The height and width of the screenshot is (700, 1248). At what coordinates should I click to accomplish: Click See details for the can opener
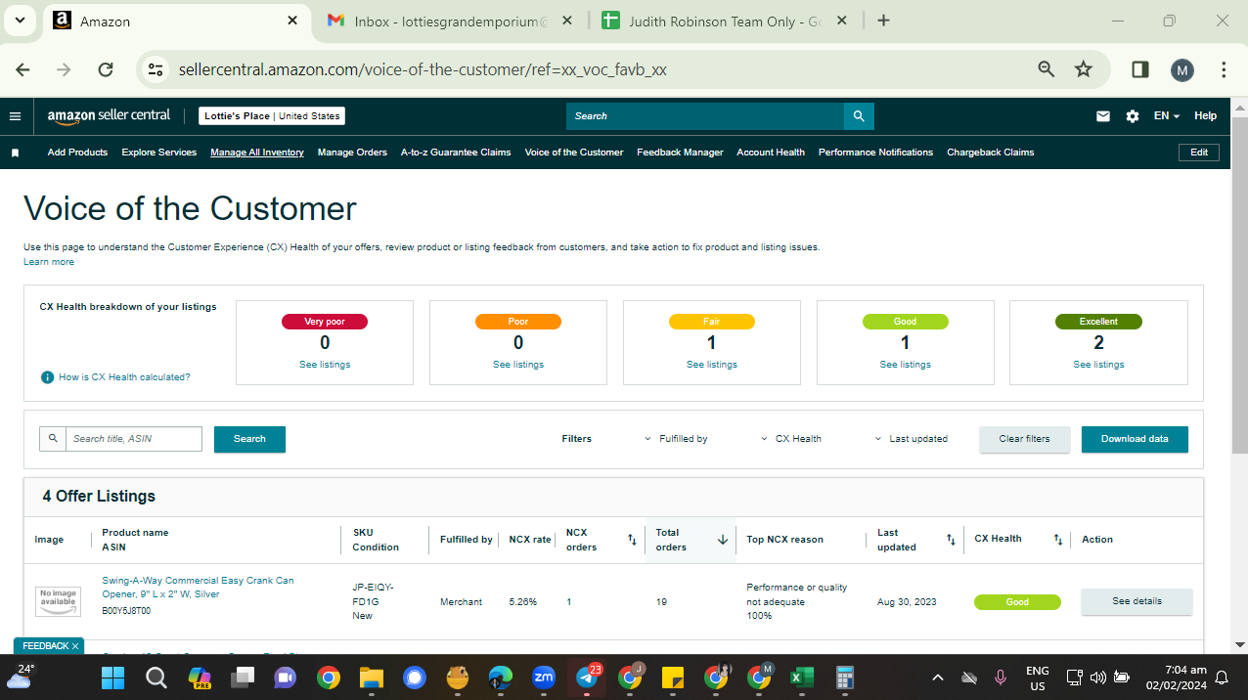[x=1137, y=601]
